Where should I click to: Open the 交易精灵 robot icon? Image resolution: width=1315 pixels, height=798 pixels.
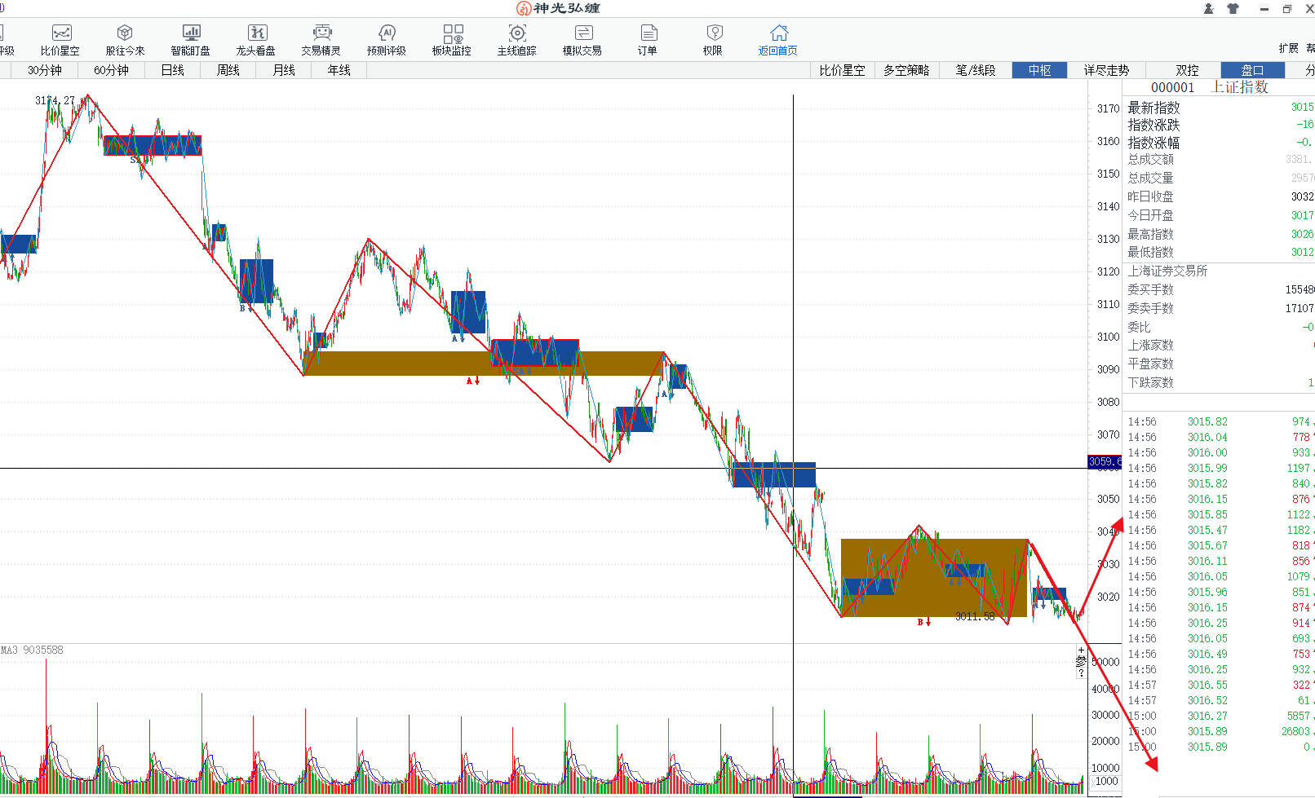(x=321, y=39)
